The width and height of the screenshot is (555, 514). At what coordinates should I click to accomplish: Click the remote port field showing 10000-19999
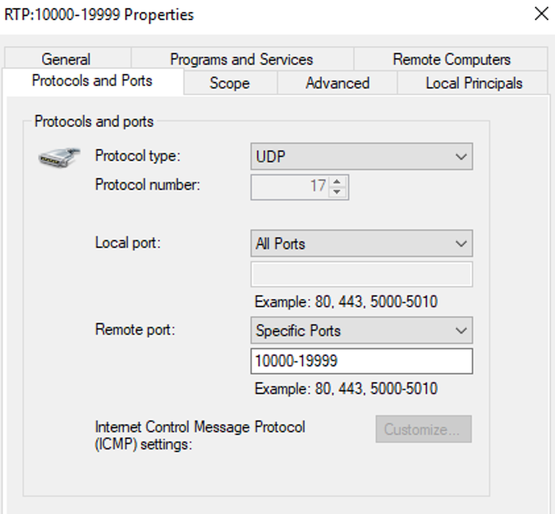[361, 361]
